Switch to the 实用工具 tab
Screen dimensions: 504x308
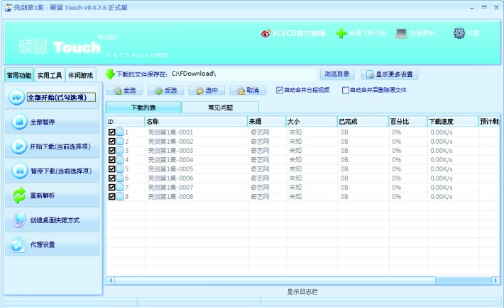(50, 75)
